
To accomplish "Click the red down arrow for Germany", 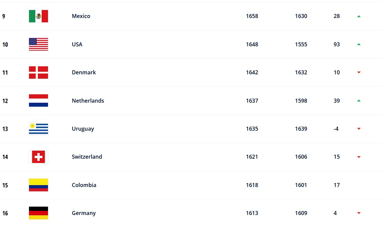I will point(359,213).
